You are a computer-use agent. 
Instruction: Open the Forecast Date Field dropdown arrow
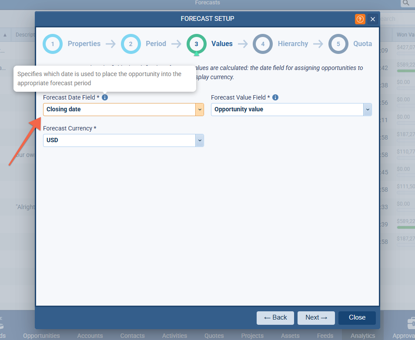(200, 110)
